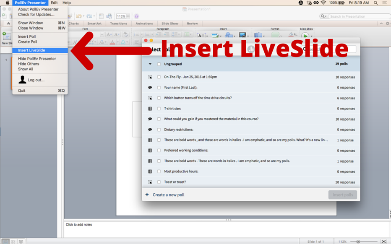Open the Edit menu
Viewport: 391px width, 244px height.
pyautogui.click(x=54, y=3)
